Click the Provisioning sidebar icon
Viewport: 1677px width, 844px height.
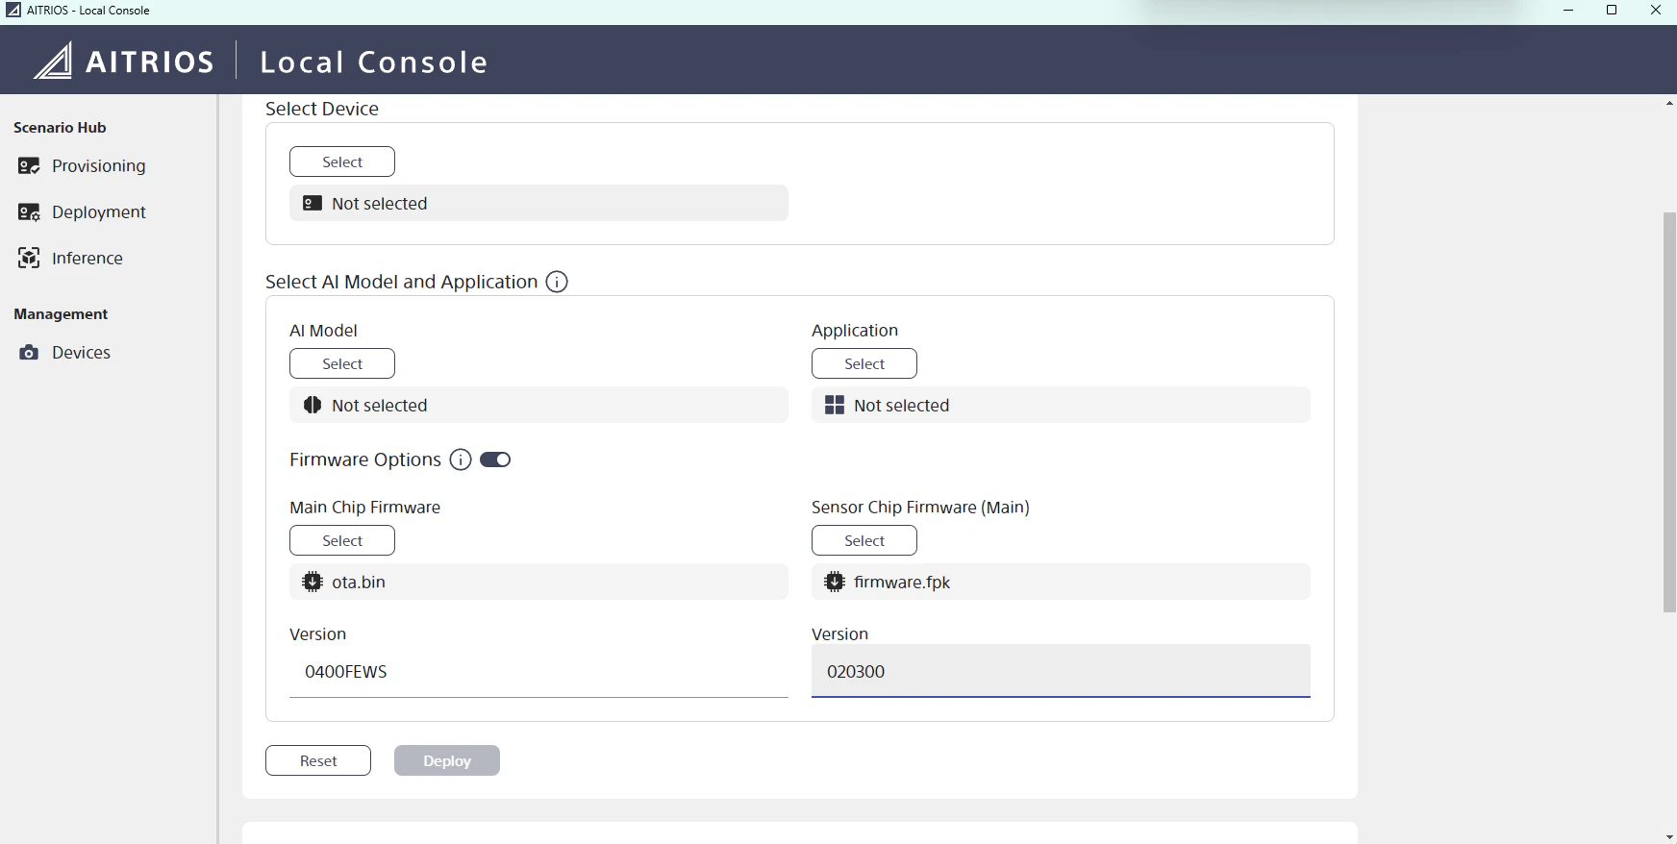[x=29, y=166]
